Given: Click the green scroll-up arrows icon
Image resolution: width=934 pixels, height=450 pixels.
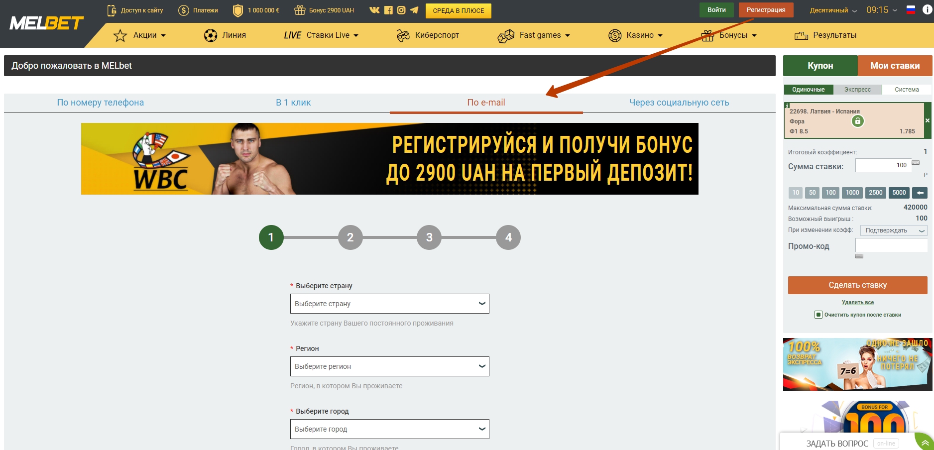Looking at the screenshot, I should click(925, 443).
